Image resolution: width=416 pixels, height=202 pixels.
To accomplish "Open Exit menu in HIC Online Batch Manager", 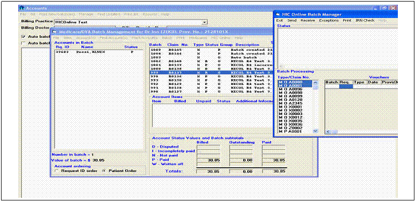I will tap(279, 20).
